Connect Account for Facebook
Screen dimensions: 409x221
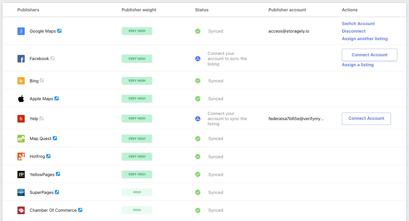[369, 55]
